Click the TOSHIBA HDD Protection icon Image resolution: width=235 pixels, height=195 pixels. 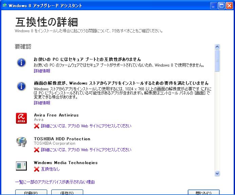21,142
